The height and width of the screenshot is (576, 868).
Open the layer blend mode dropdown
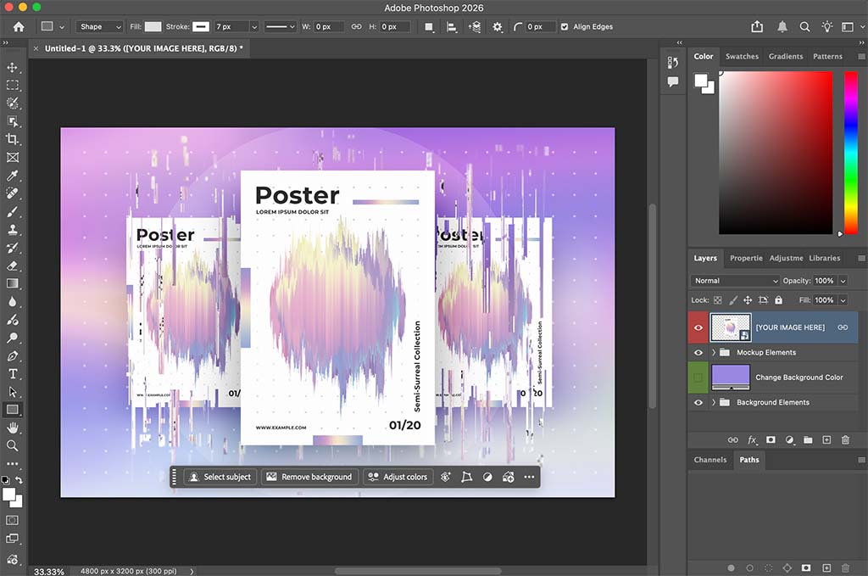click(734, 280)
